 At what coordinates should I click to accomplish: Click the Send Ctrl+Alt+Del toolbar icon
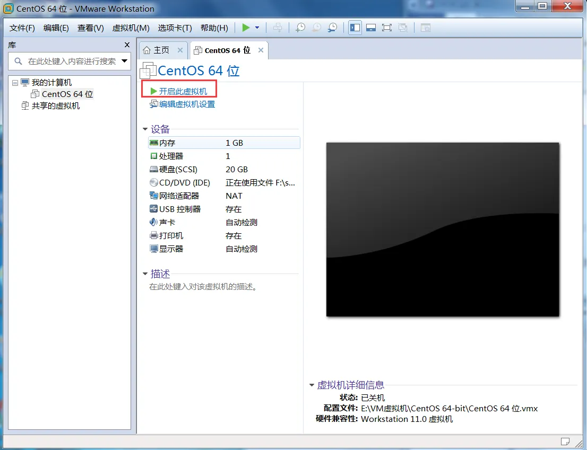click(x=278, y=28)
